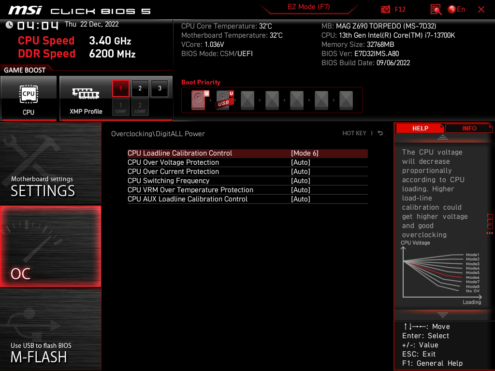Click the XMP Profile memory icon
The height and width of the screenshot is (371, 495).
[x=86, y=93]
